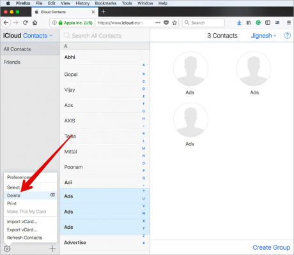Click the Search All Contacts field

pos(105,36)
